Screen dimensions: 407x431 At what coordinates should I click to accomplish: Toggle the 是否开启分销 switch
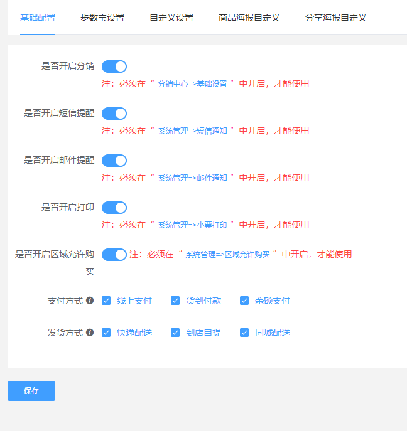coord(114,67)
